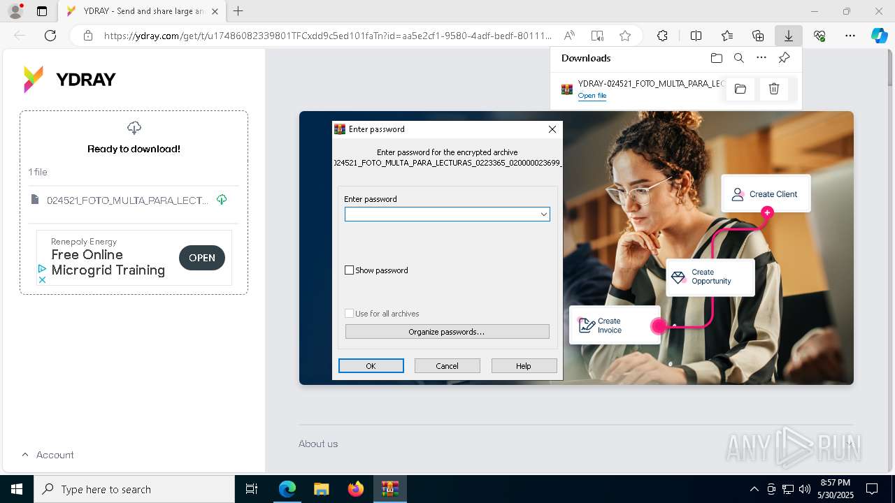895x503 pixels.
Task: Open Help in password dialog
Action: coord(524,366)
